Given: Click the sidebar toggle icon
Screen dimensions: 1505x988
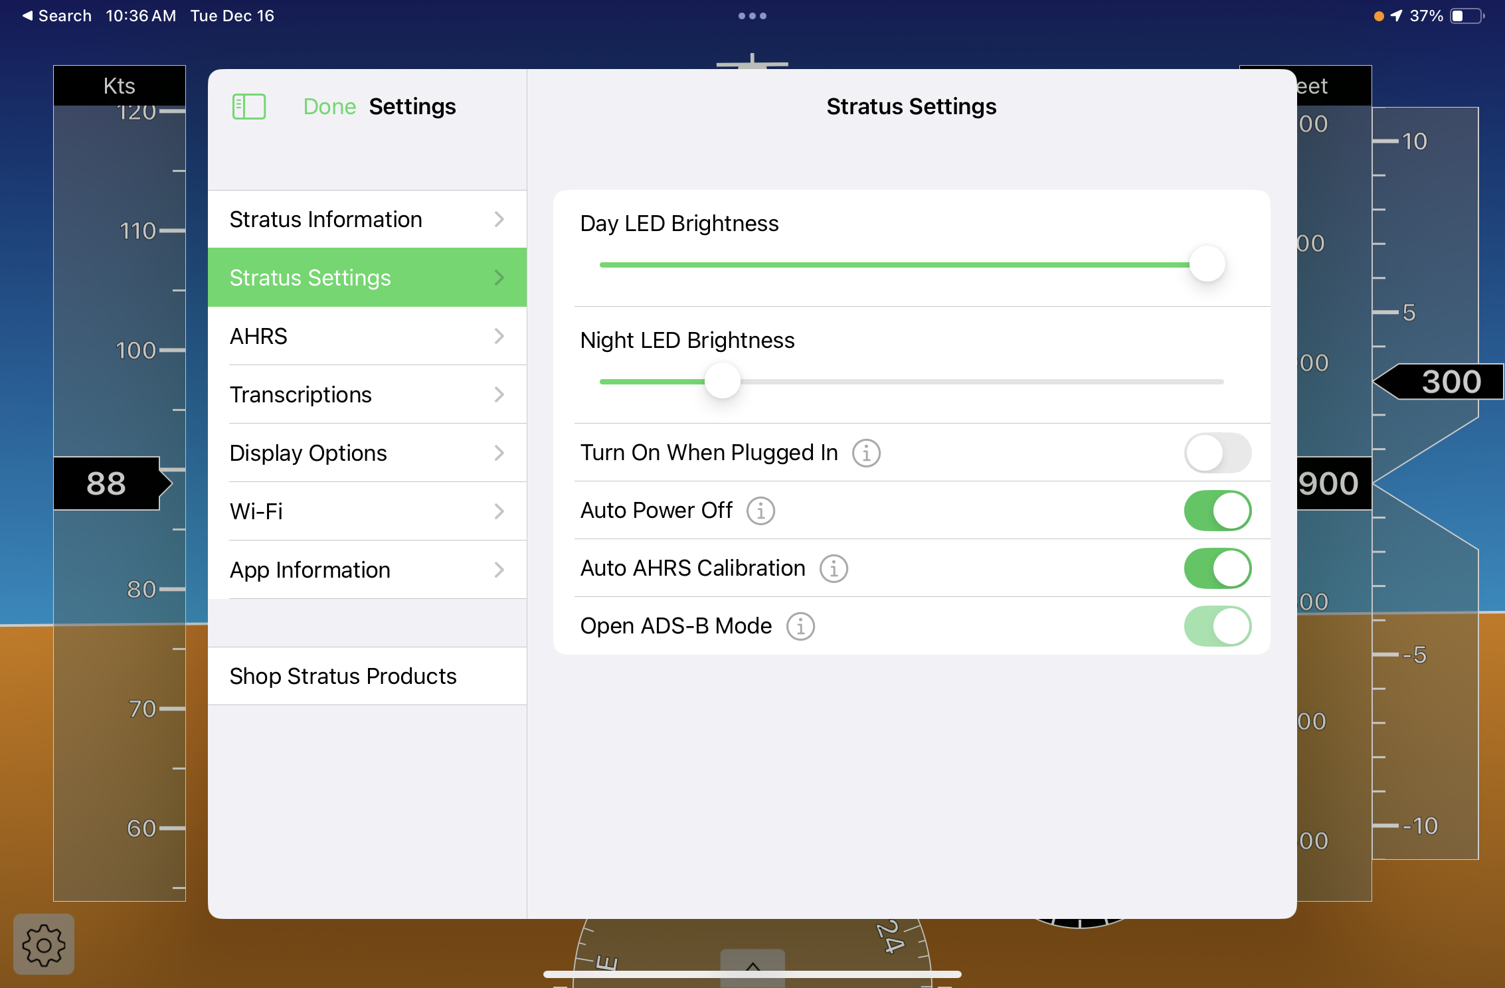Looking at the screenshot, I should (249, 106).
